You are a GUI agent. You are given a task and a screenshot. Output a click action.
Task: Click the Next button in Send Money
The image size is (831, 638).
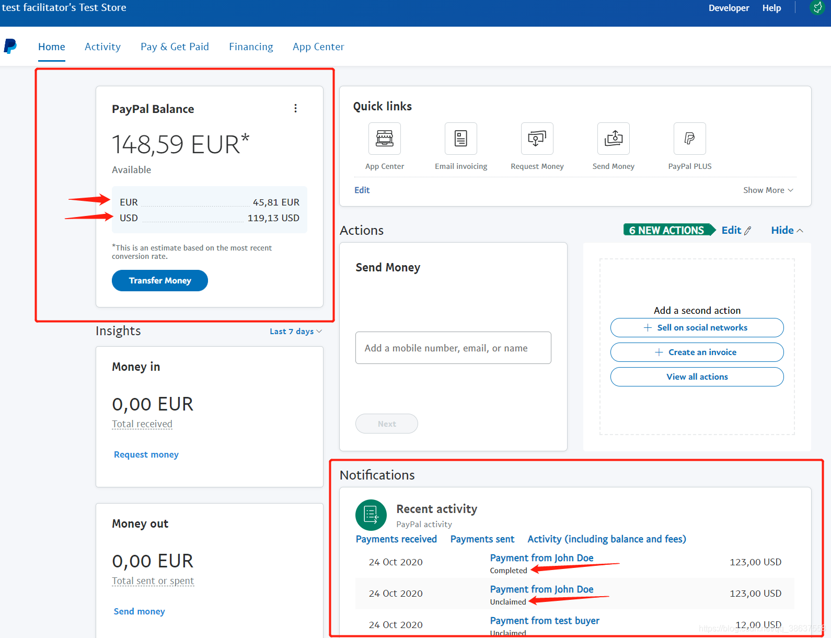(387, 424)
